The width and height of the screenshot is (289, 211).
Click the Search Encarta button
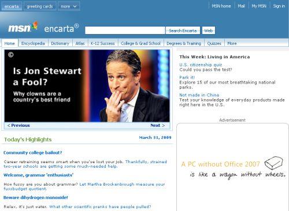[183, 31]
